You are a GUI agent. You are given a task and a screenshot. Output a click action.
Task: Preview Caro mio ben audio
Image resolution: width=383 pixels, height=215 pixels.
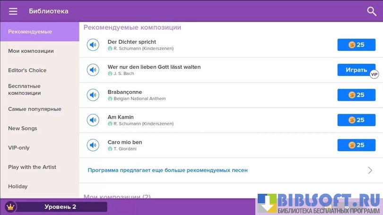pyautogui.click(x=93, y=145)
